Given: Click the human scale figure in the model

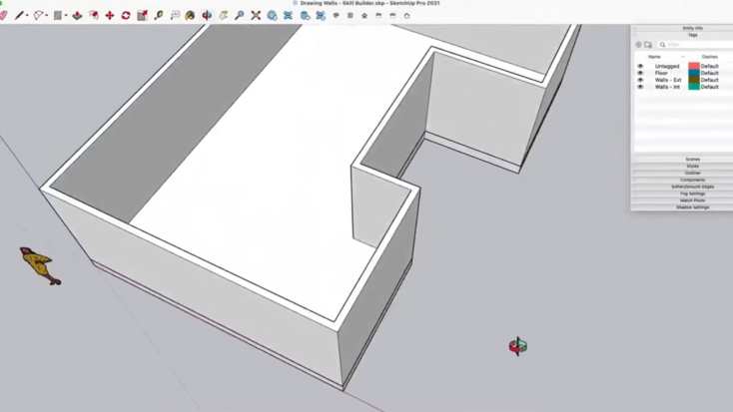Looking at the screenshot, I should click(x=40, y=265).
